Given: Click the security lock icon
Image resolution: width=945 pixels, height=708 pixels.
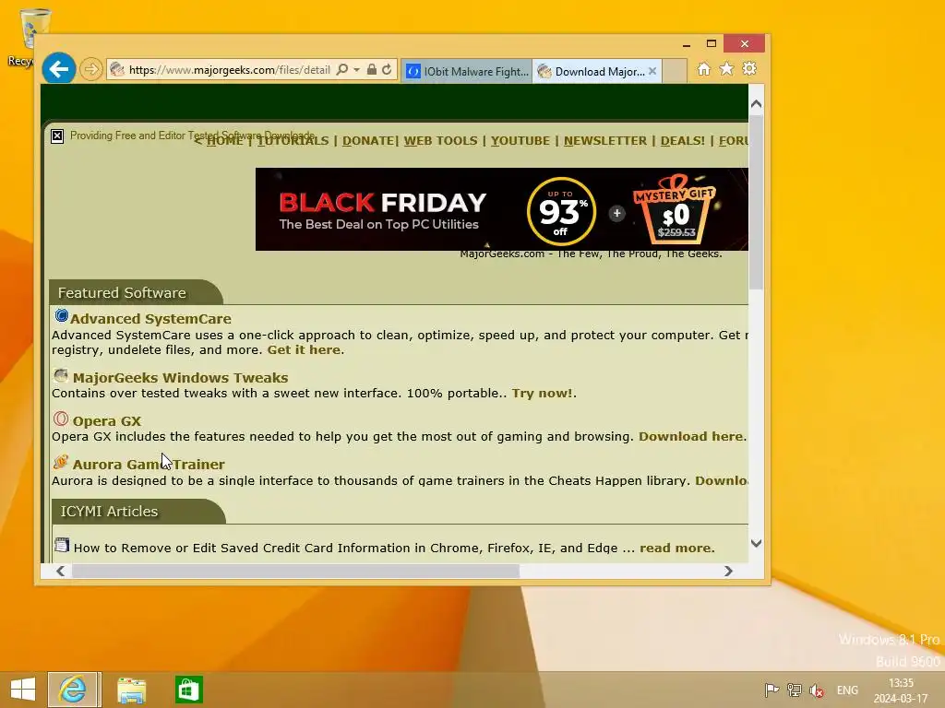Looking at the screenshot, I should pos(372,70).
